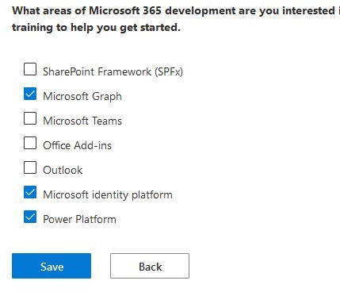Image resolution: width=340 pixels, height=296 pixels.
Task: Deselect the Microsoft identity platform checkbox
Action: 30,192
